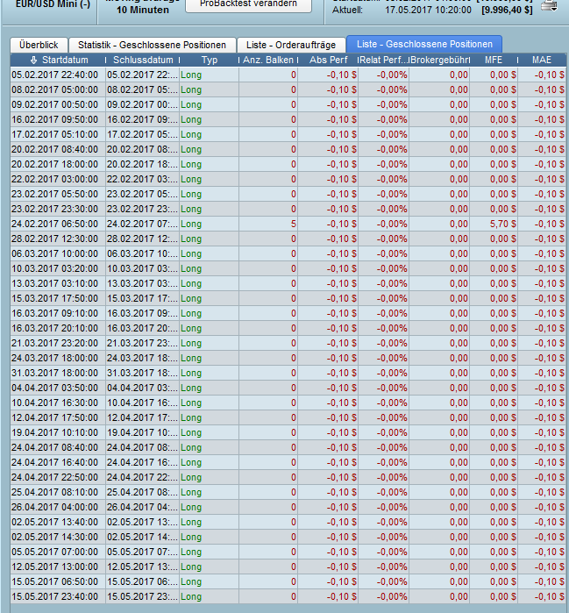Viewport: 569px width, 613px height.
Task: Open the Liste - Orderaufträge tab
Action: [291, 45]
